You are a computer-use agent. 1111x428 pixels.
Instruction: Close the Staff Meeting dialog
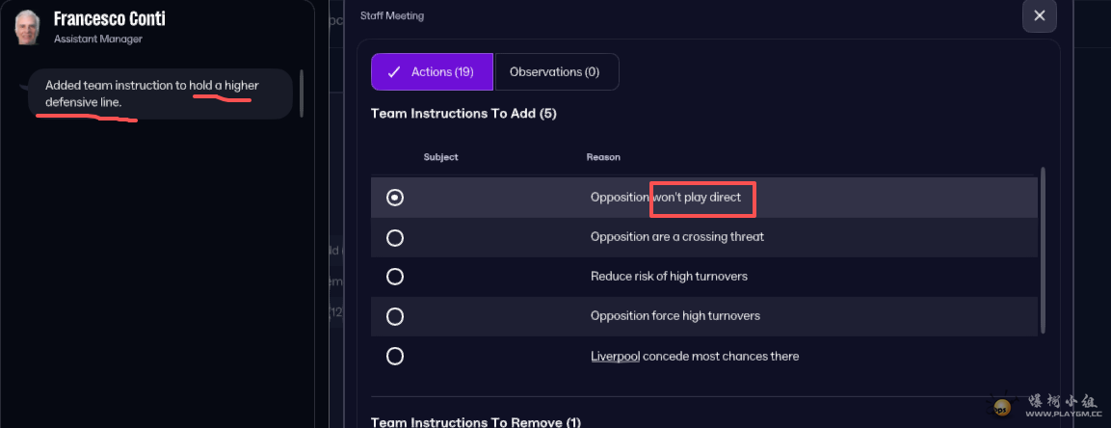pos(1039,15)
